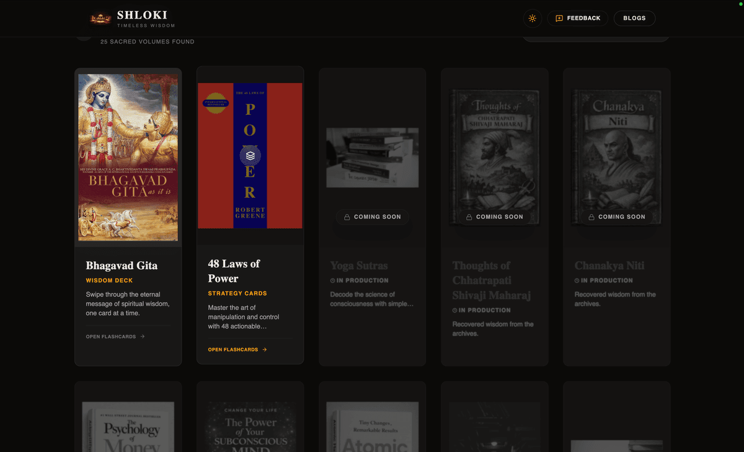The height and width of the screenshot is (452, 744).
Task: Select the 48 Laws of Power title
Action: pos(234,271)
